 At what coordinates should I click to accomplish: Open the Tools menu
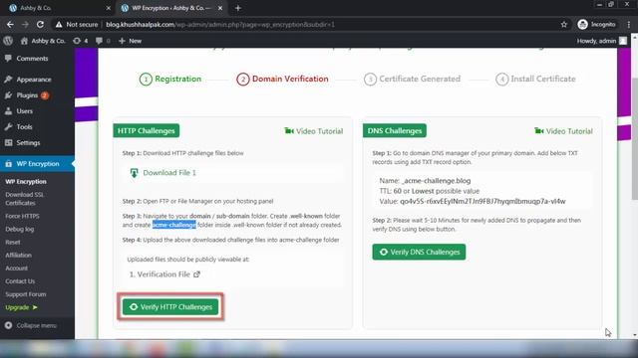[24, 126]
